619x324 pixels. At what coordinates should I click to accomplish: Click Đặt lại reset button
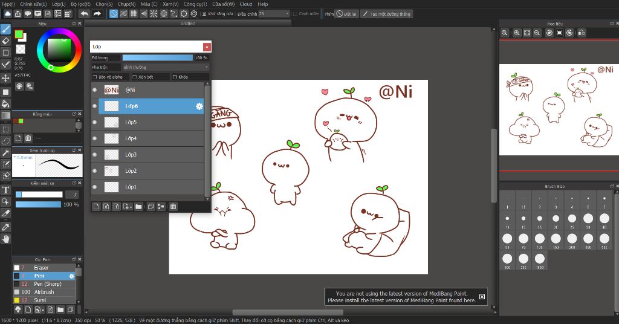click(346, 14)
